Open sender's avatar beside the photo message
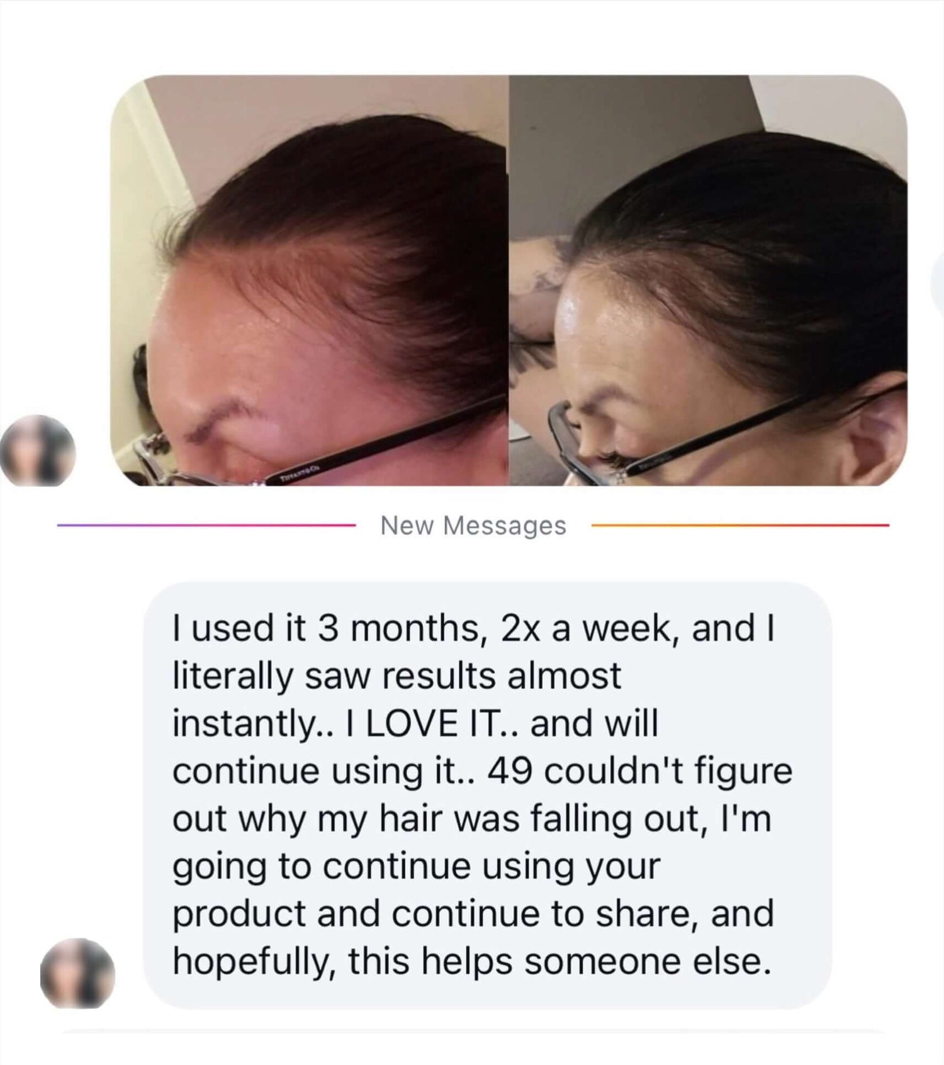 [x=38, y=450]
